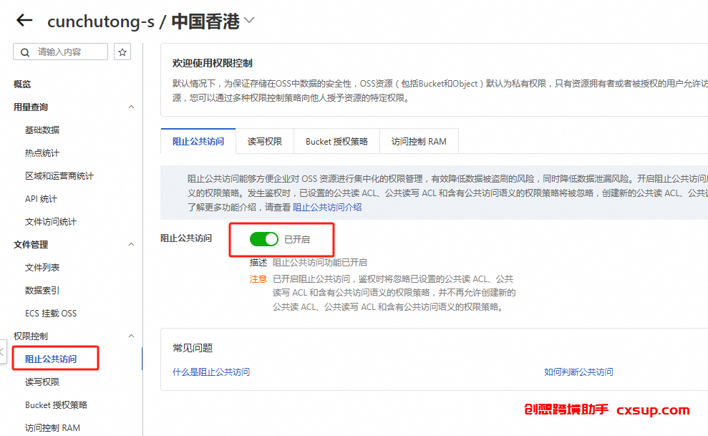Collapse the sidebar with the left edge handle
The width and height of the screenshot is (708, 436).
[x=3, y=352]
